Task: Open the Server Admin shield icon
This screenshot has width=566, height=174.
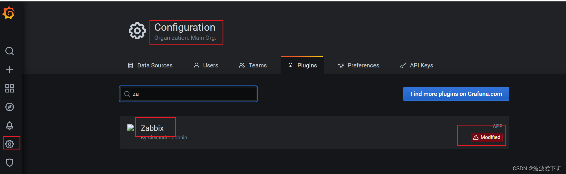Action: click(x=10, y=163)
